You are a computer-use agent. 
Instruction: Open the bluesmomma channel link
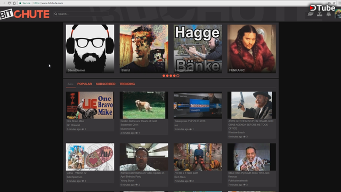(x=128, y=129)
